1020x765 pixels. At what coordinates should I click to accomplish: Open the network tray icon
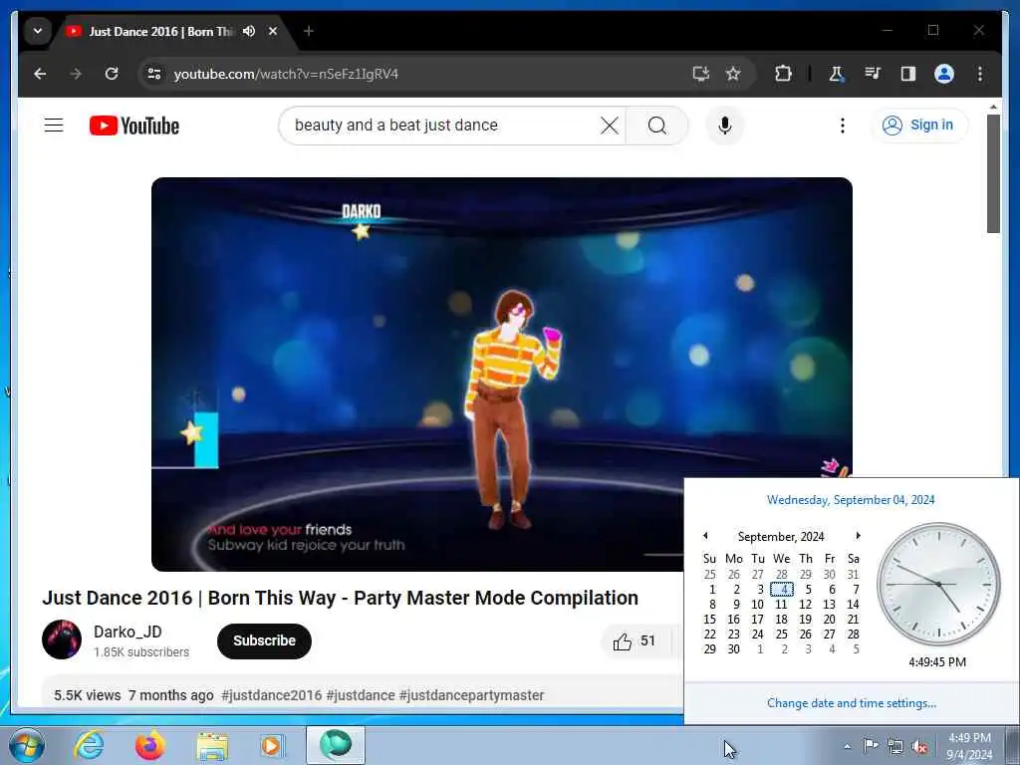(895, 747)
